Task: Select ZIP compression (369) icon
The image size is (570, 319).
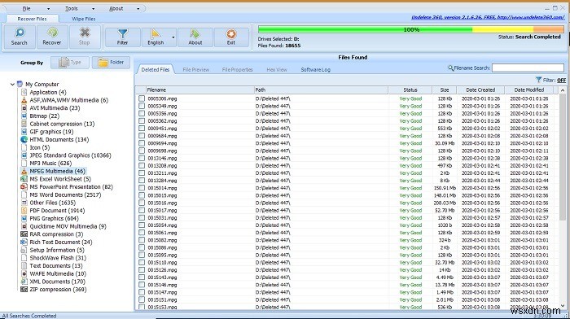Action: pyautogui.click(x=24, y=290)
